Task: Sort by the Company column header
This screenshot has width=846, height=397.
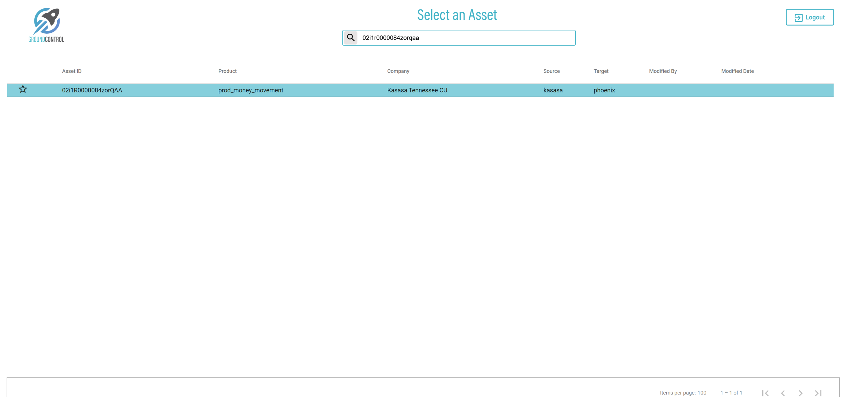Action: pos(398,71)
